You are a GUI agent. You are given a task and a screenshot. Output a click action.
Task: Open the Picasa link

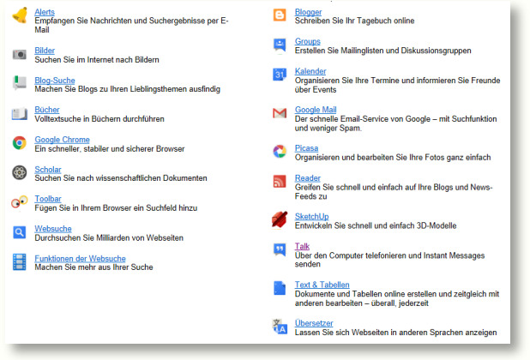coord(306,148)
